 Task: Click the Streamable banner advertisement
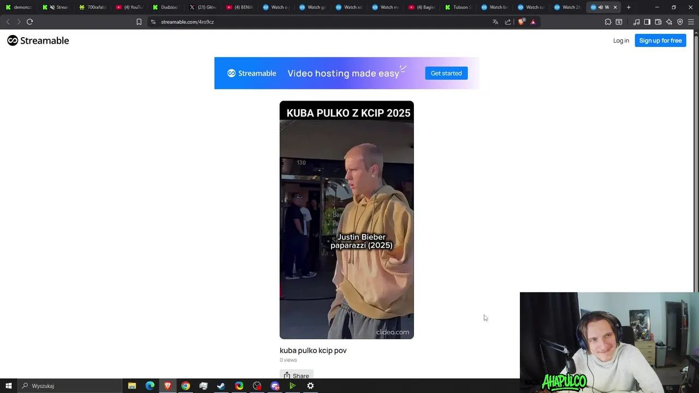(x=347, y=73)
